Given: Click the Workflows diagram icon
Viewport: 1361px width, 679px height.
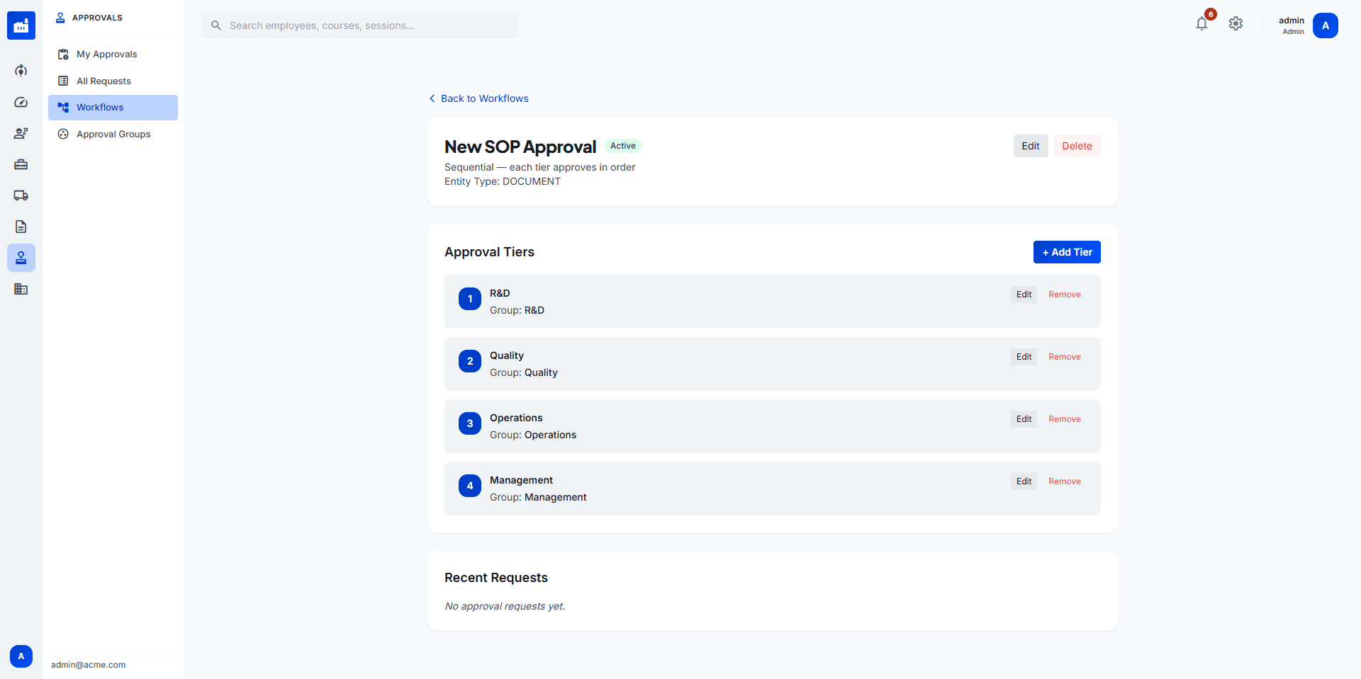Looking at the screenshot, I should coord(63,108).
